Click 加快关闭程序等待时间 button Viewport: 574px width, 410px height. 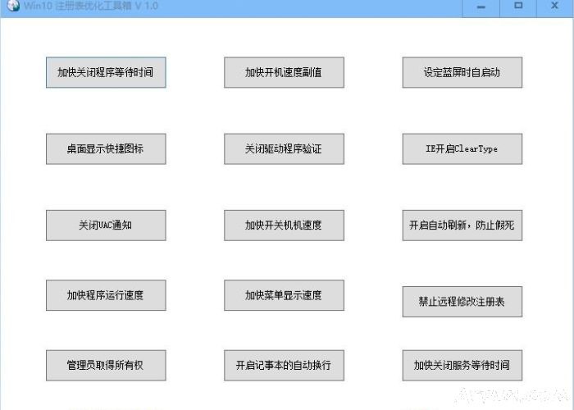(106, 72)
